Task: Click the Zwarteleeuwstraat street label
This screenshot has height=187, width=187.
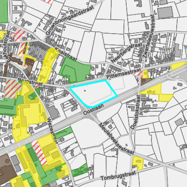Action: (x=149, y=36)
